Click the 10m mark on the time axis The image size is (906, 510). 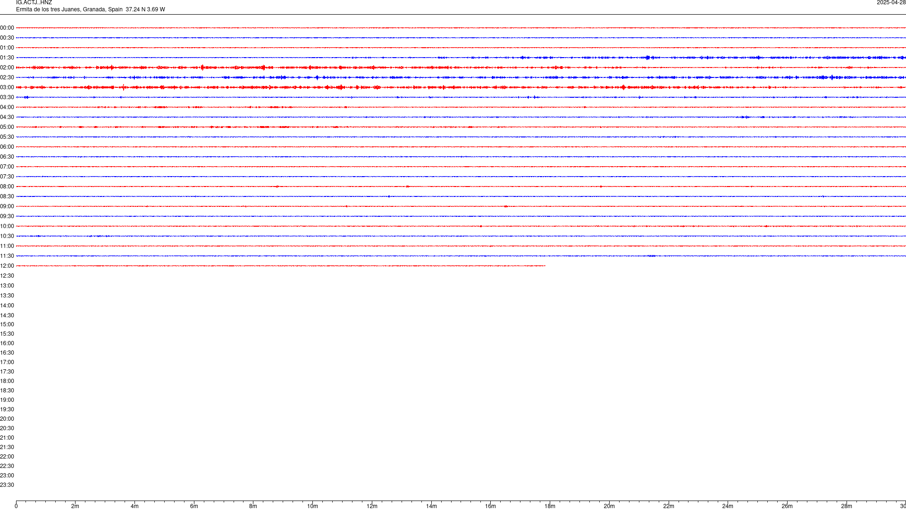[x=312, y=506]
